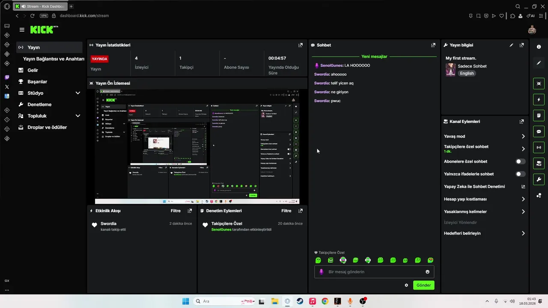Open the hamburger menu next to Kick logo

coord(22,30)
